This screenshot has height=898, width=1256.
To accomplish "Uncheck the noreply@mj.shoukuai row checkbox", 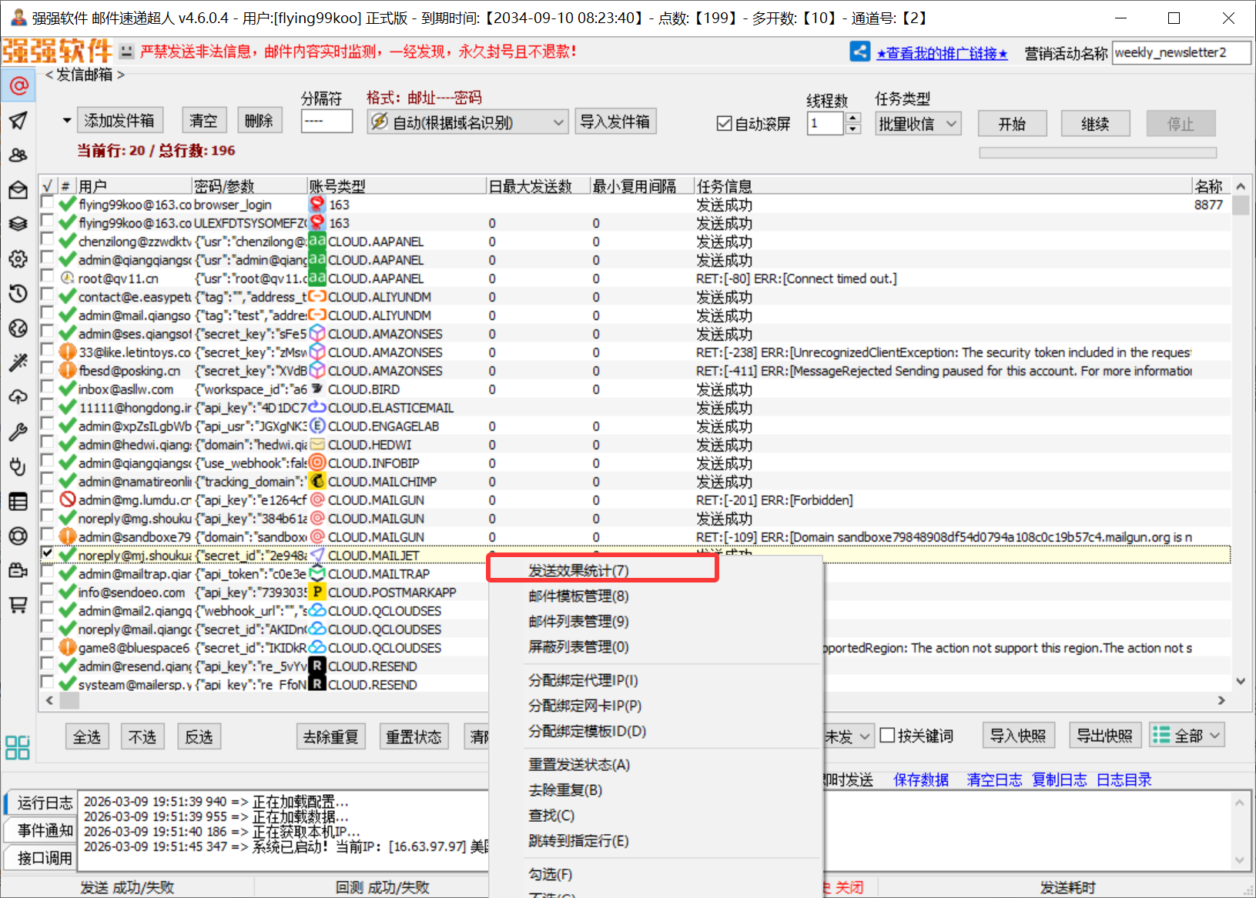I will pos(48,553).
